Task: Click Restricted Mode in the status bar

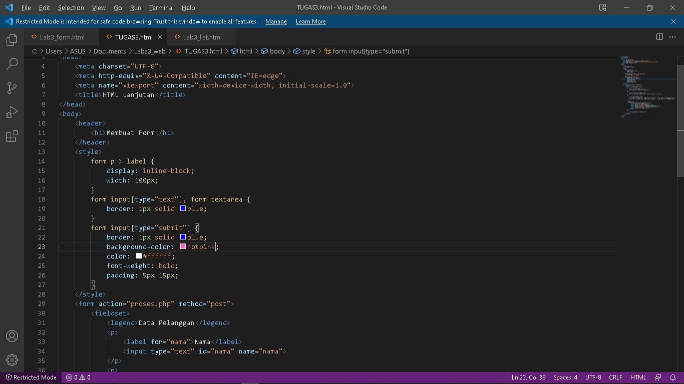Action: (30, 377)
